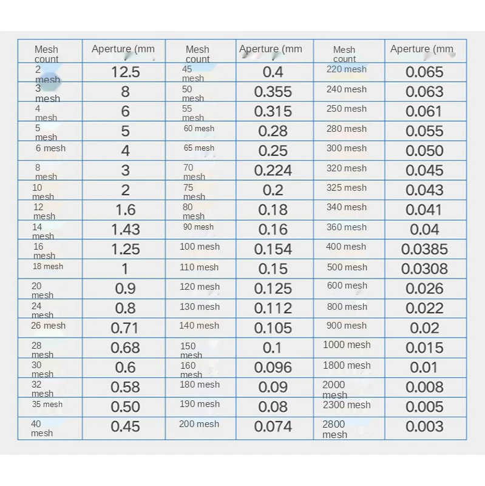Click the 0.074 aperture value
Viewport: 485px width, 486px height.
(x=273, y=426)
